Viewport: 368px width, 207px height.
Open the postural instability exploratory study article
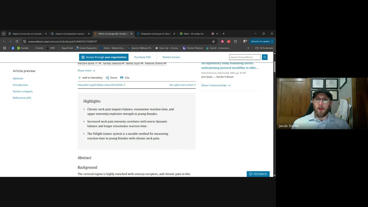click(230, 66)
